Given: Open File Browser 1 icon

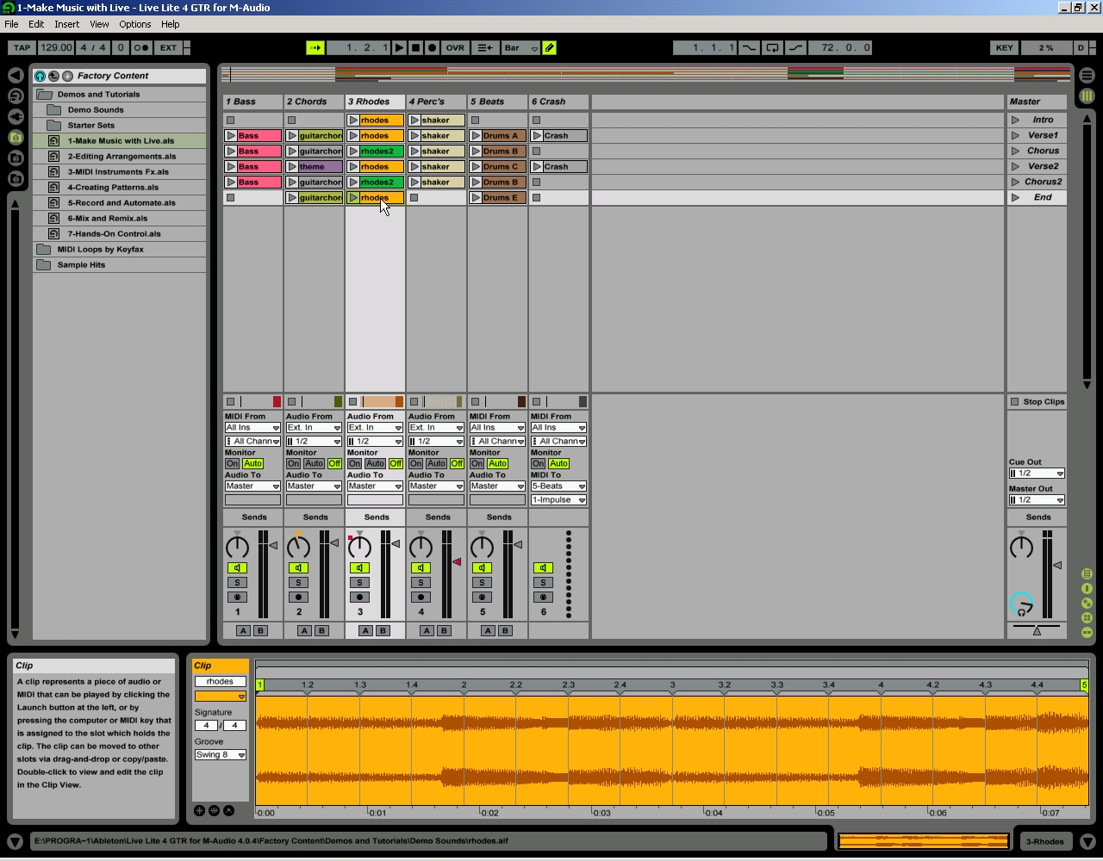Looking at the screenshot, I should [16, 138].
